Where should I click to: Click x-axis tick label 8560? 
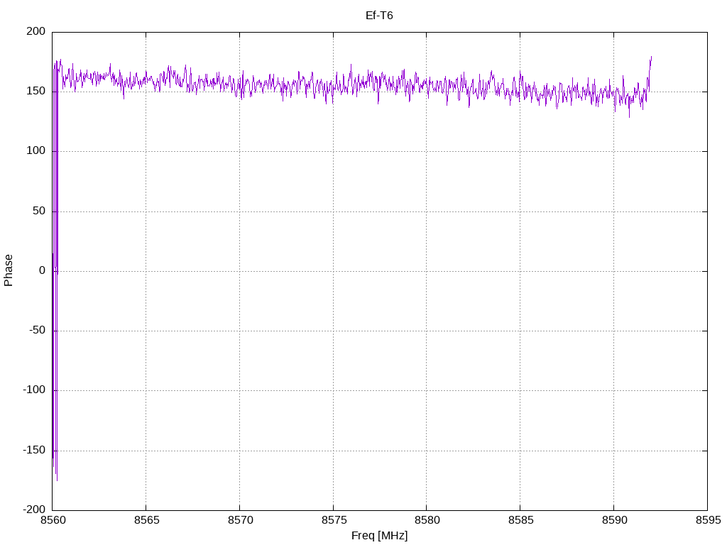point(53,520)
